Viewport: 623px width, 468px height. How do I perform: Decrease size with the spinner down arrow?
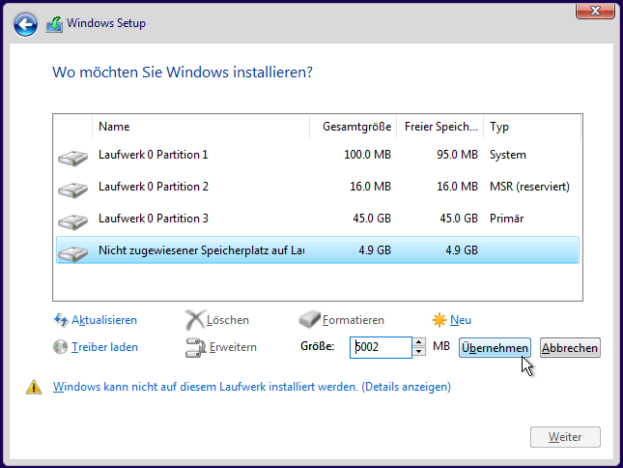coord(419,352)
